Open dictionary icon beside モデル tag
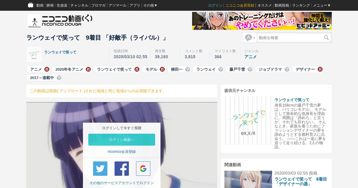 tap(162, 69)
